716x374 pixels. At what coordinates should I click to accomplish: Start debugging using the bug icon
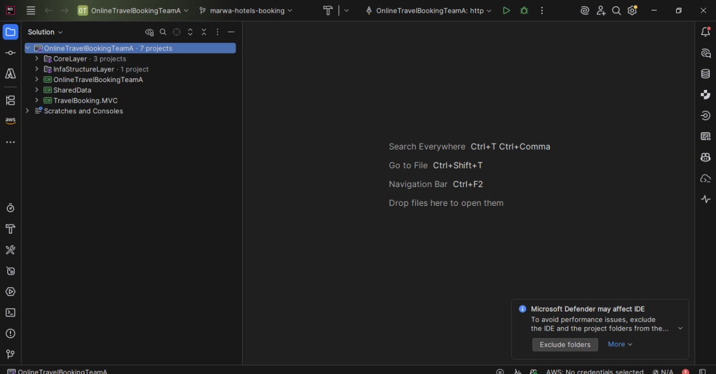point(524,10)
